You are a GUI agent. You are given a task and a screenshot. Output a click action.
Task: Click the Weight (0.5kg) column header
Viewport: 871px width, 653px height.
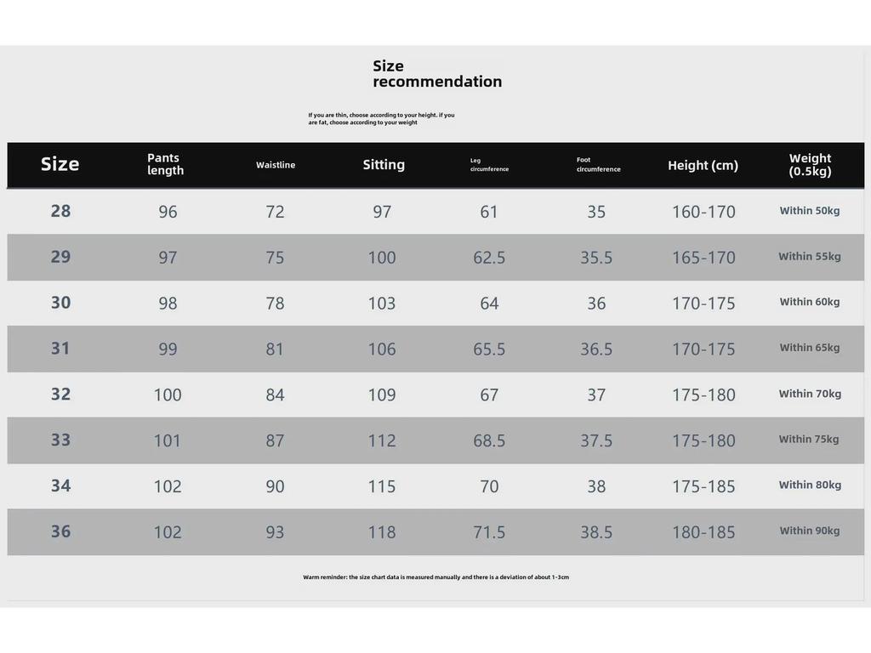(810, 165)
